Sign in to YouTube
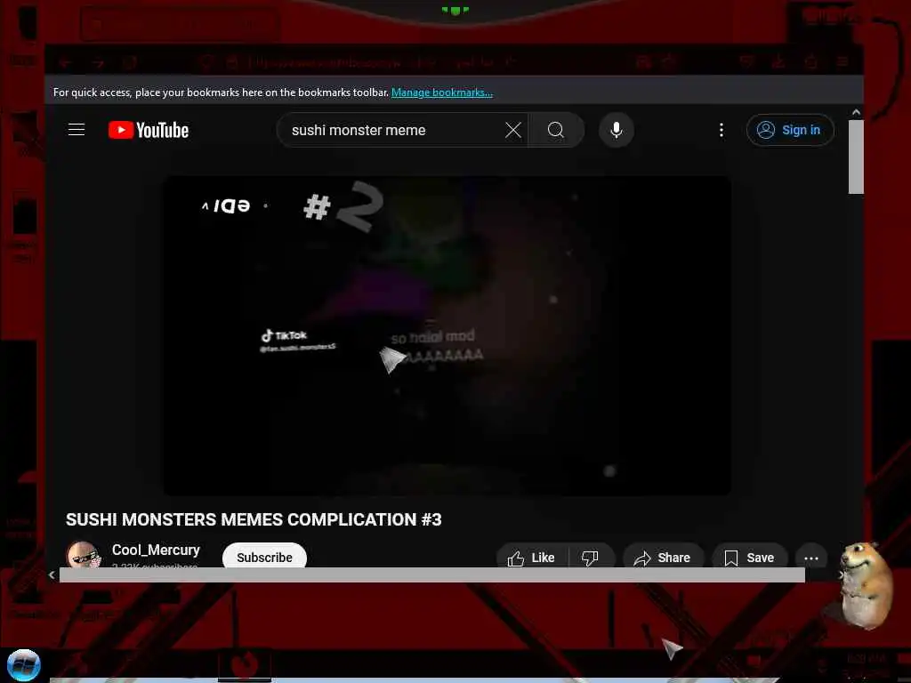Viewport: 911px width, 683px height. coord(790,130)
